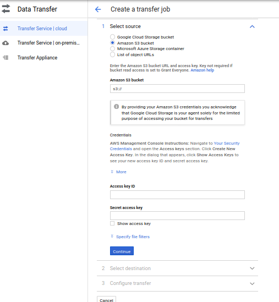Screen dimensions: 279x302
Task: Open Transfer Service | on-premises menu item
Action: point(43,43)
